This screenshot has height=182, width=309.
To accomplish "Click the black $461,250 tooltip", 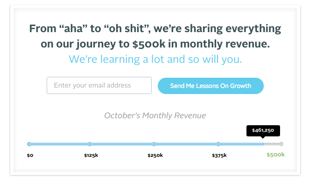I will [263, 130].
